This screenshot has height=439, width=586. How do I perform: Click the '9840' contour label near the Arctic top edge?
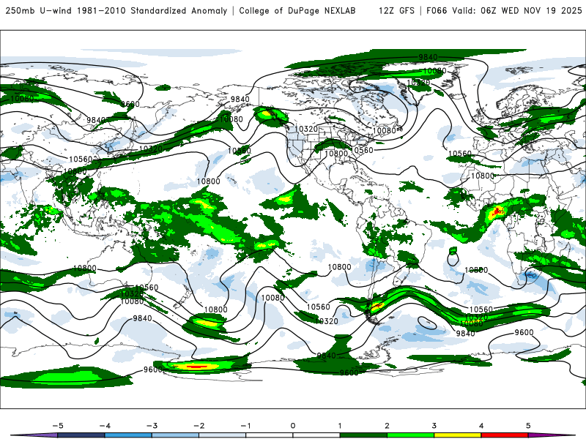[x=428, y=57]
